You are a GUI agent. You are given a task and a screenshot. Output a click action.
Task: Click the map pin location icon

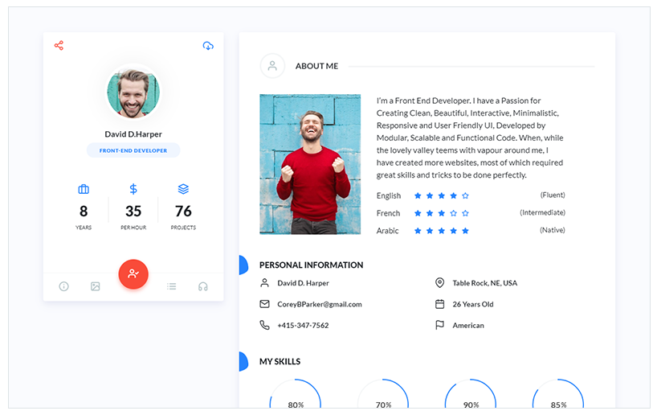[439, 283]
